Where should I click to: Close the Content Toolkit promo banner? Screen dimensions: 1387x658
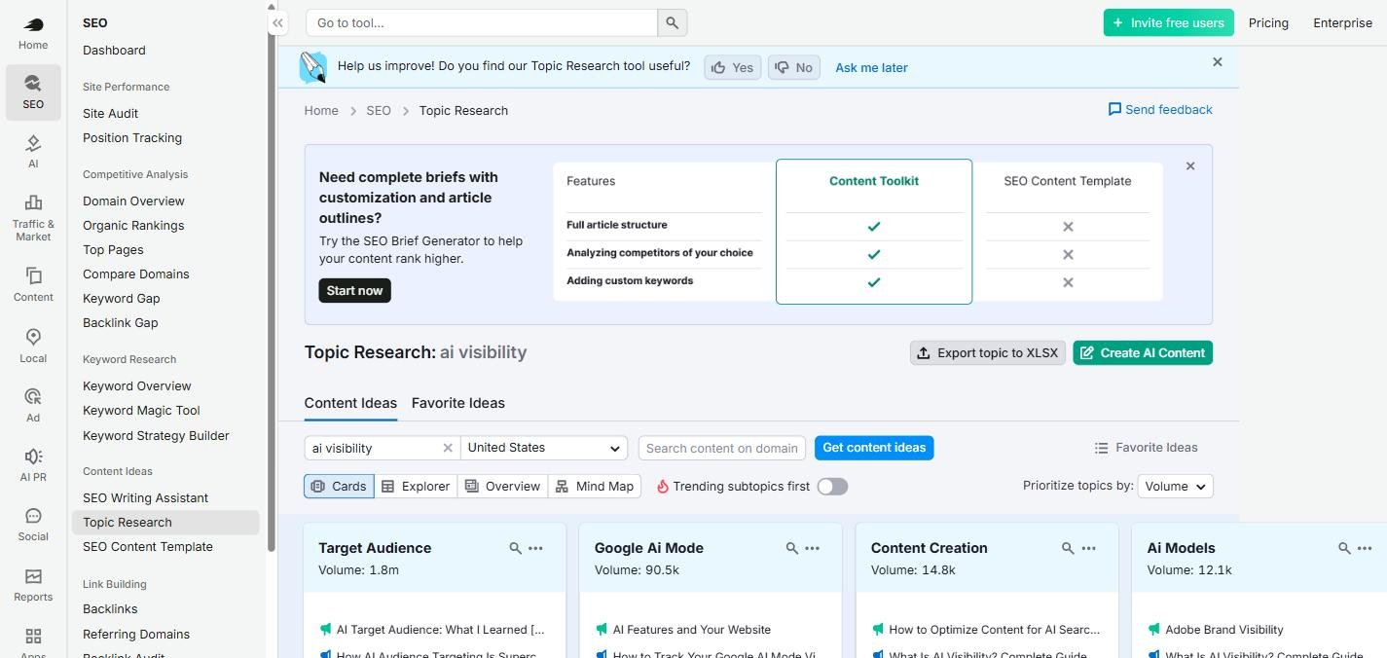click(1190, 166)
